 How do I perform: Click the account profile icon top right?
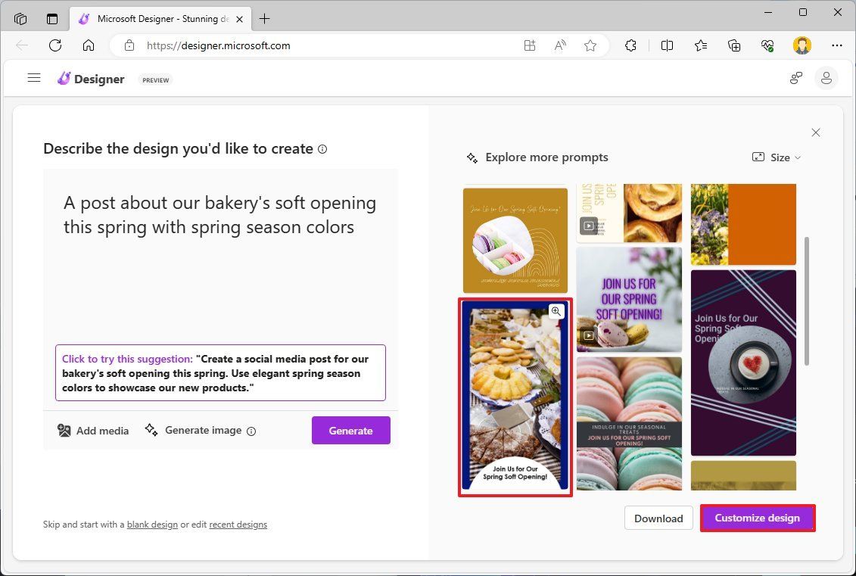point(826,78)
